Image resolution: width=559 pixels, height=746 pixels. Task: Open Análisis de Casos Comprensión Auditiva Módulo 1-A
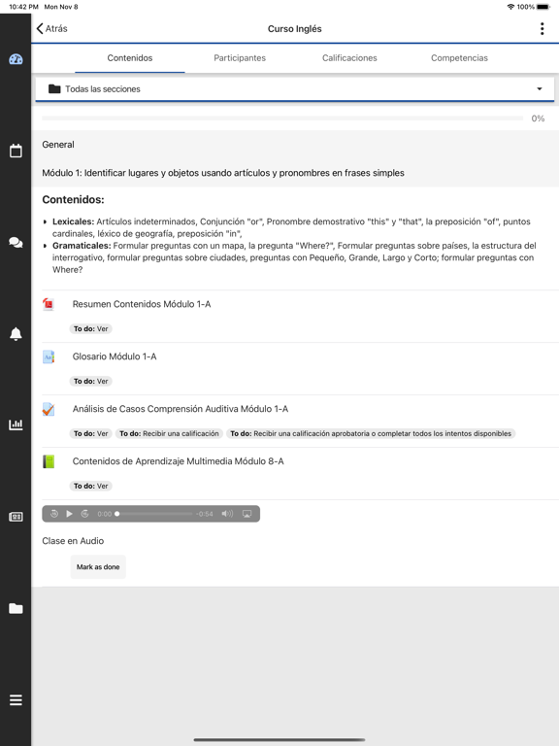click(x=181, y=409)
